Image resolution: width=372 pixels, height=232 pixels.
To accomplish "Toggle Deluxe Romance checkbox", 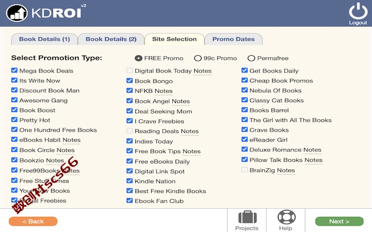I will click(x=245, y=150).
